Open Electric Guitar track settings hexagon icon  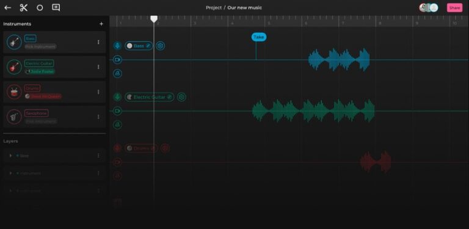[x=181, y=97]
